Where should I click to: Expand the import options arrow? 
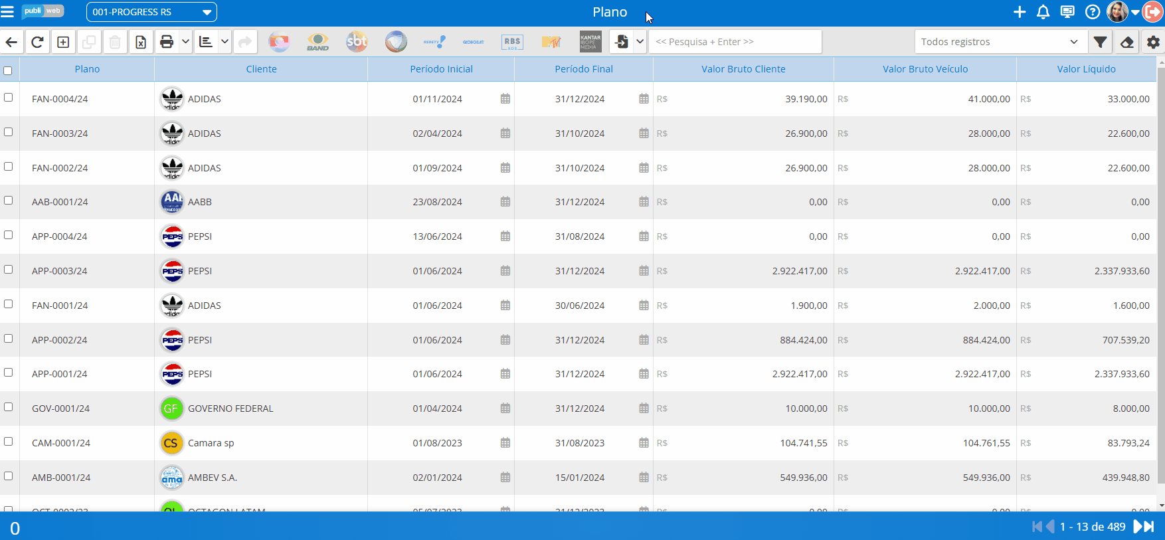point(640,42)
